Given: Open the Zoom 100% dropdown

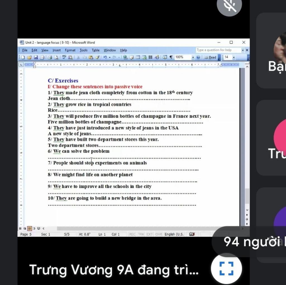Looking at the screenshot, I should (193, 57).
